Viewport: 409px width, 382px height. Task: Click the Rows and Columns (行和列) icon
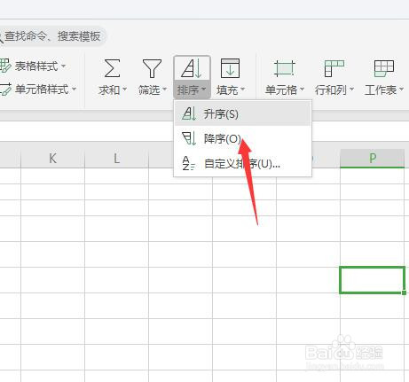tap(334, 68)
